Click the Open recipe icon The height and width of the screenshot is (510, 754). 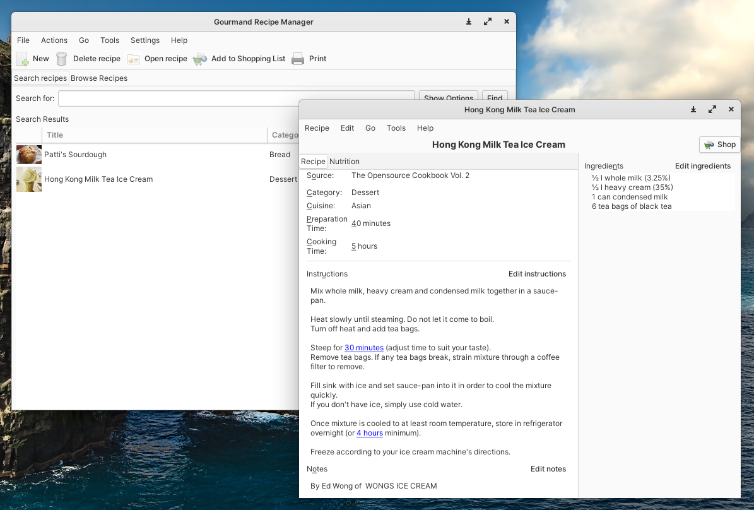click(133, 59)
